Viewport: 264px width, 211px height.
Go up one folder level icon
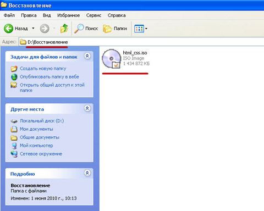pyautogui.click(x=64, y=29)
